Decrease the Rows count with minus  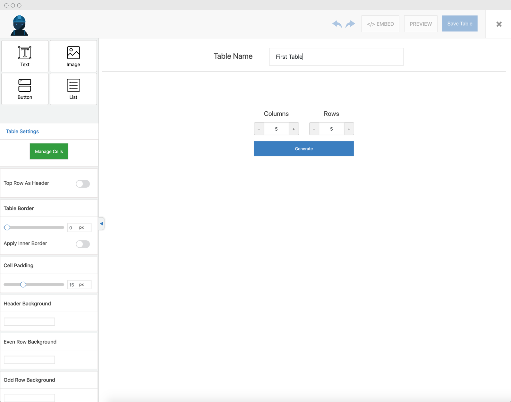click(x=314, y=129)
